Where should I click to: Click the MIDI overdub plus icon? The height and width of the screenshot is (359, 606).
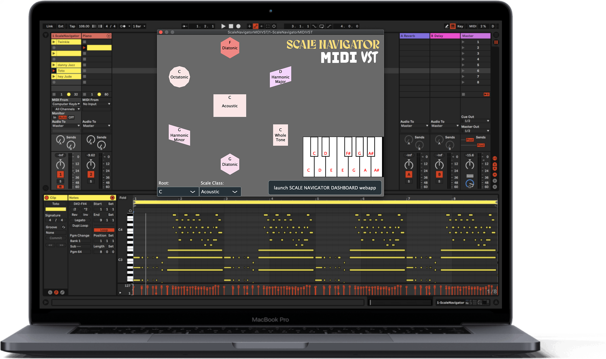coord(249,26)
